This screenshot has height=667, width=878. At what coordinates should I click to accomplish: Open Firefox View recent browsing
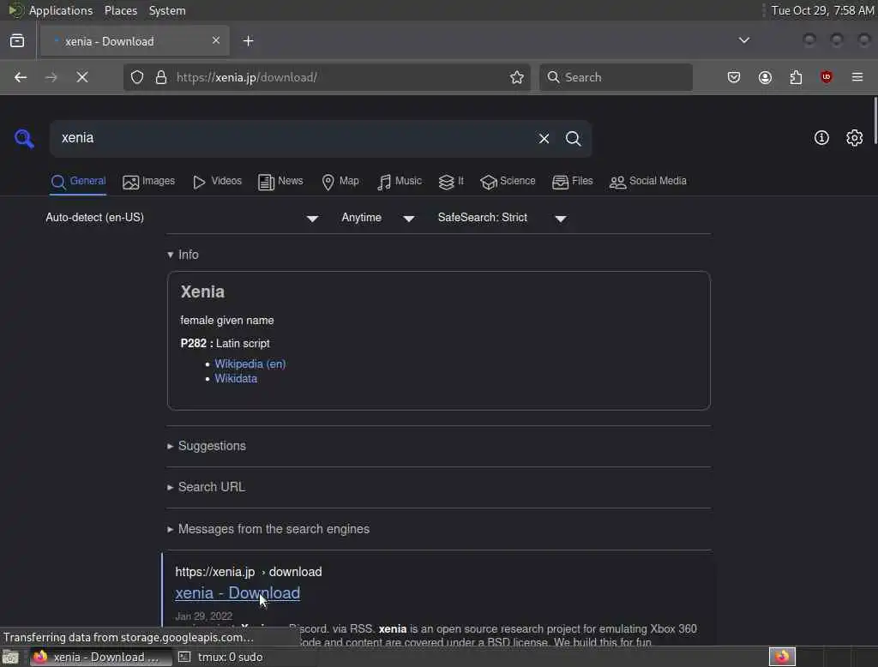17,41
